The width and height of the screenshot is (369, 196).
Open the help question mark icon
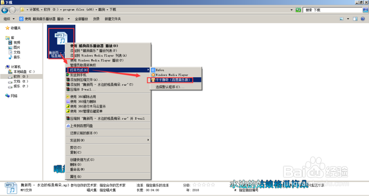click(363, 19)
